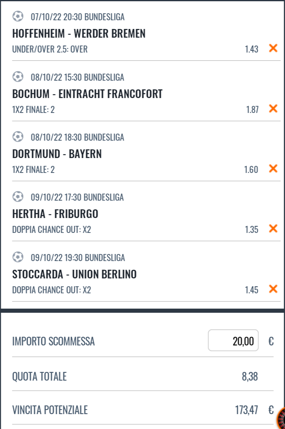Image resolution: width=285 pixels, height=429 pixels.
Task: Edit the Importo Scommessa amount field
Action: [233, 340]
